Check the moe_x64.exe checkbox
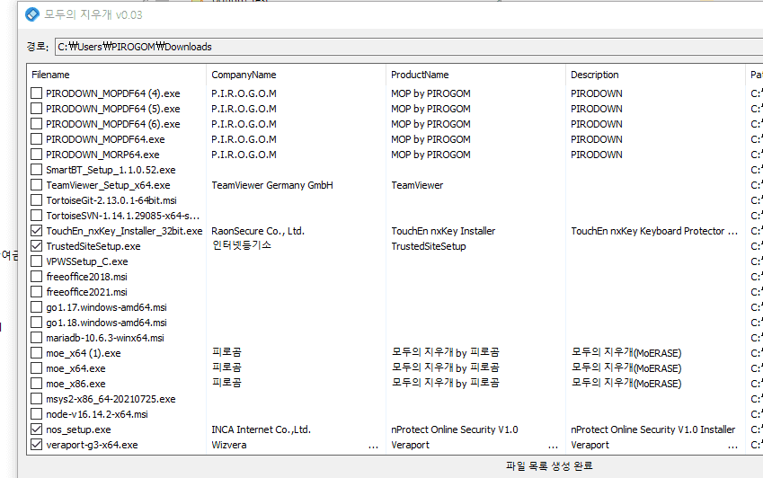The width and height of the screenshot is (763, 478). tap(37, 368)
